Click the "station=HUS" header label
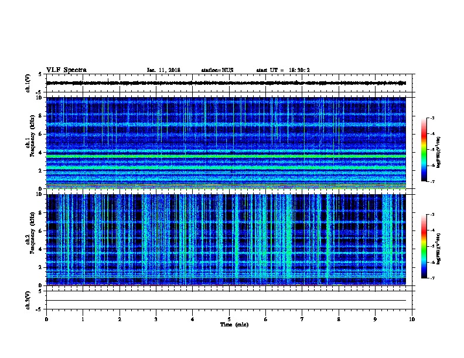This screenshot has height=358, width=464. (217, 70)
